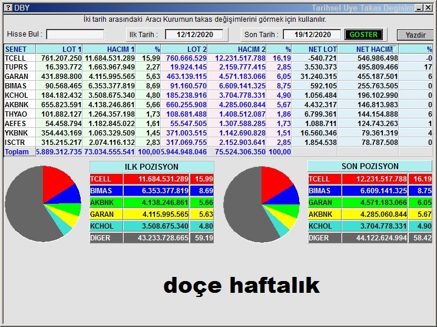Screen dimensions: 437x327
Task: Select the ISCTR row in table
Action: tap(218, 143)
